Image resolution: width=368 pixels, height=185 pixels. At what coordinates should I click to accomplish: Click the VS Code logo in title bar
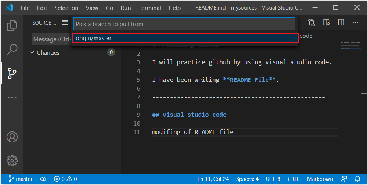pyautogui.click(x=10, y=8)
